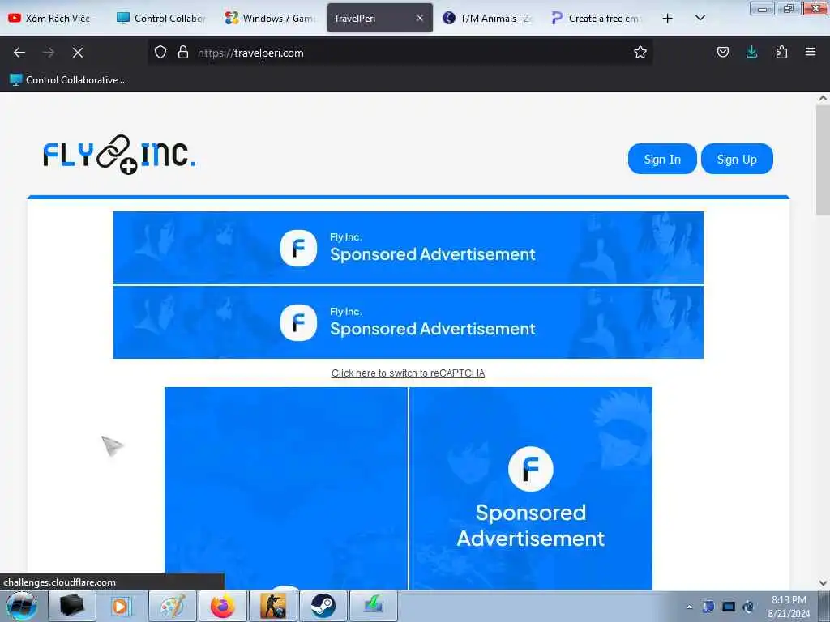Open the Firefox hamburger menu

click(811, 52)
